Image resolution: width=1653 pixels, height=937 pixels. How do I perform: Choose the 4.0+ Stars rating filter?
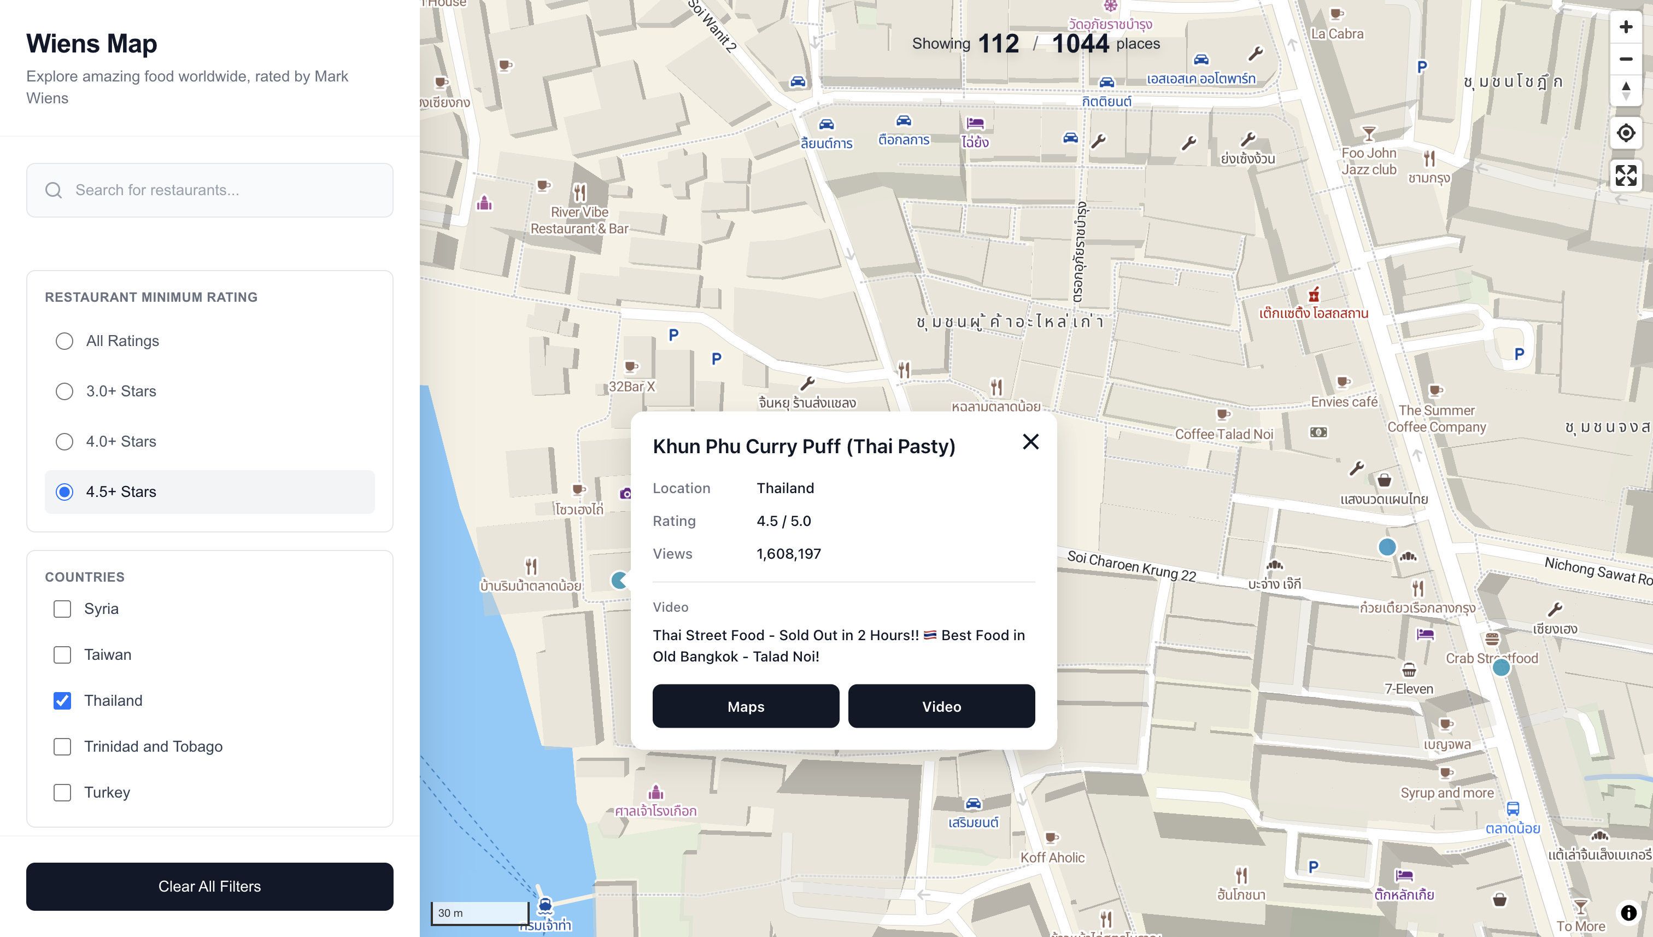tap(65, 442)
